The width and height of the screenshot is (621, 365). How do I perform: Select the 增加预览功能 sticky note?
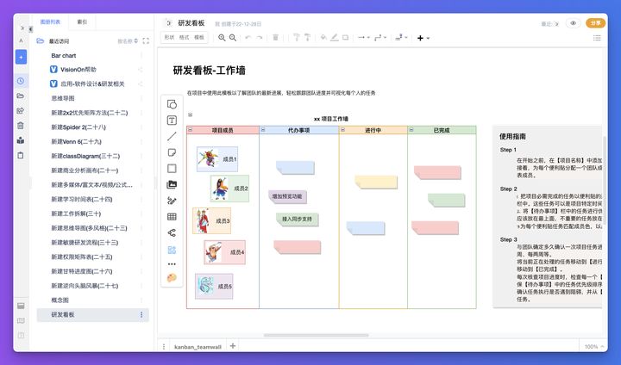pyautogui.click(x=287, y=196)
